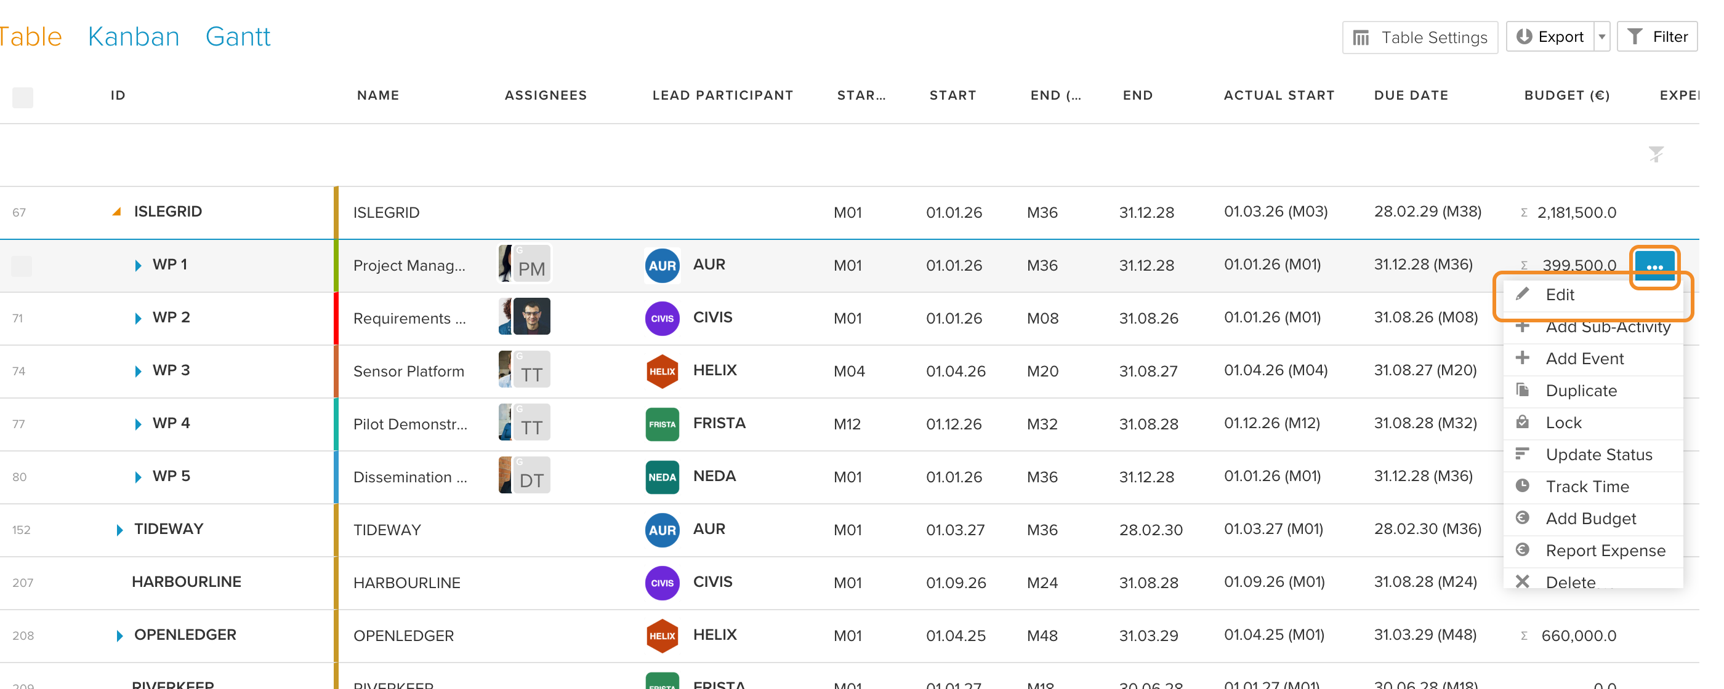Choose Edit from the context menu
Viewport: 1724px width, 689px height.
1593,295
